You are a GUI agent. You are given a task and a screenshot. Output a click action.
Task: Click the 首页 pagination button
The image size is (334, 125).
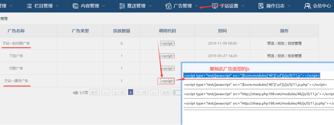(94, 93)
